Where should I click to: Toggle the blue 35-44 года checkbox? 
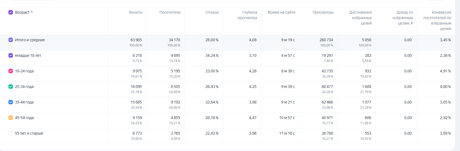tap(11, 102)
